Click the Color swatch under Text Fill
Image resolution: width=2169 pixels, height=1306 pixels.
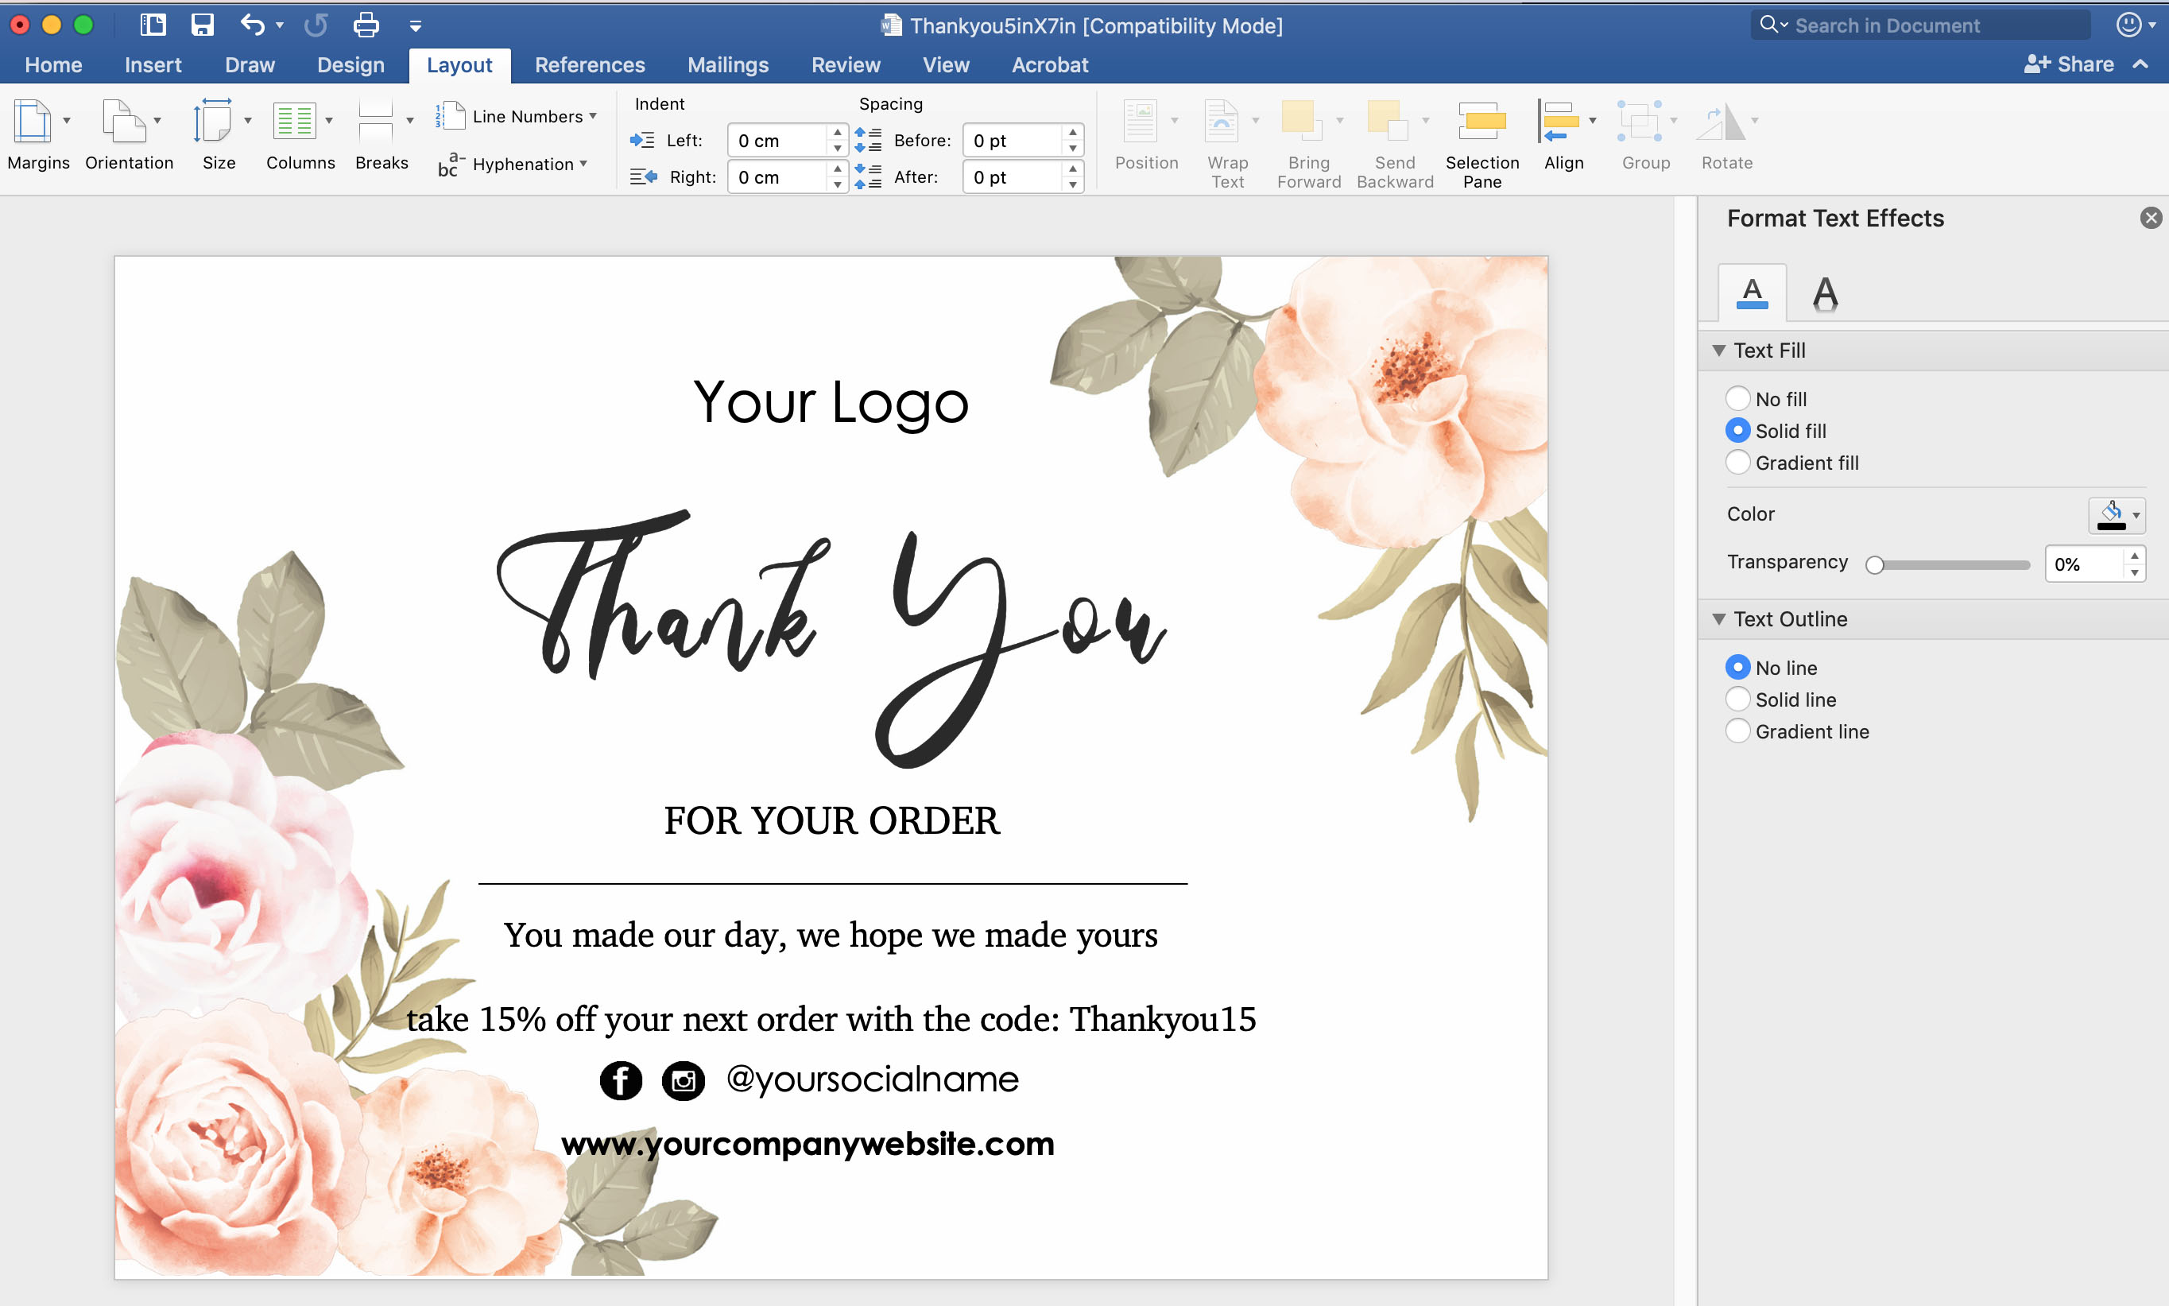[2110, 514]
